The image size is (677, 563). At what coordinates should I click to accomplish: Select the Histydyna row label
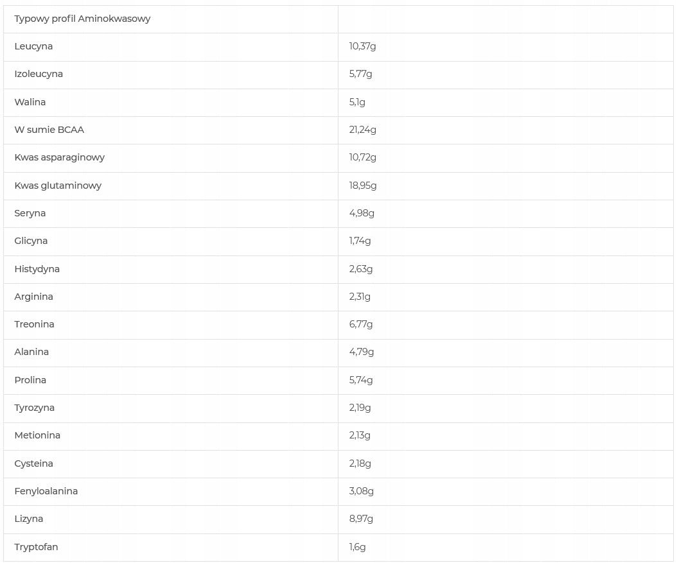[37, 269]
